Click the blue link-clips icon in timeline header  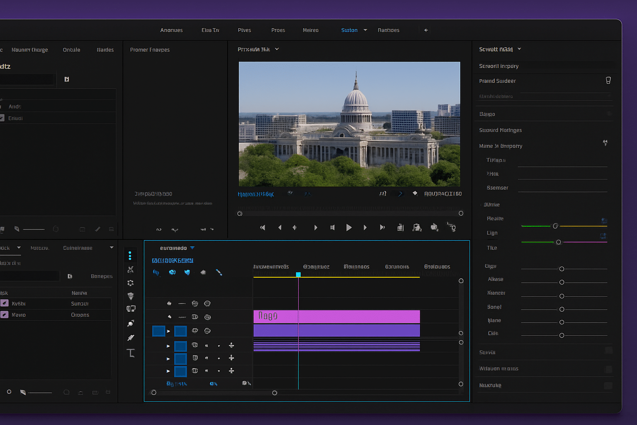pos(219,272)
